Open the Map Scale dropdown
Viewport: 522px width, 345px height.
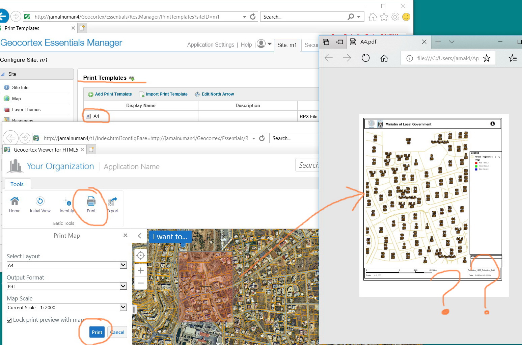[x=67, y=307]
